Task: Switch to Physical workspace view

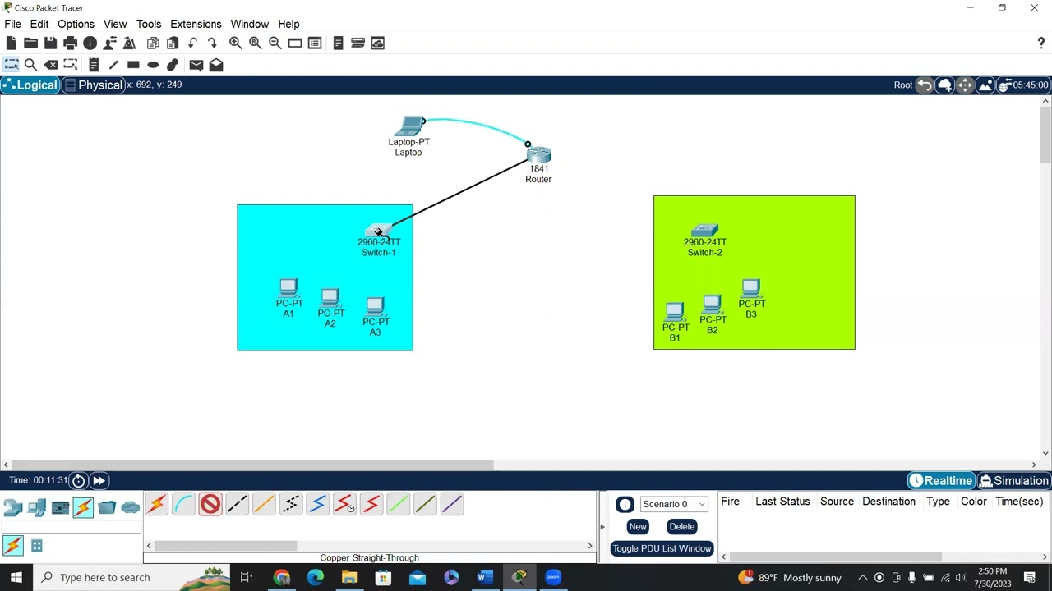Action: [x=93, y=85]
